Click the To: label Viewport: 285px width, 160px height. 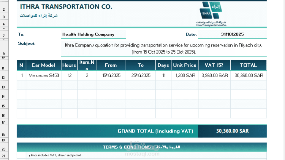21,34
